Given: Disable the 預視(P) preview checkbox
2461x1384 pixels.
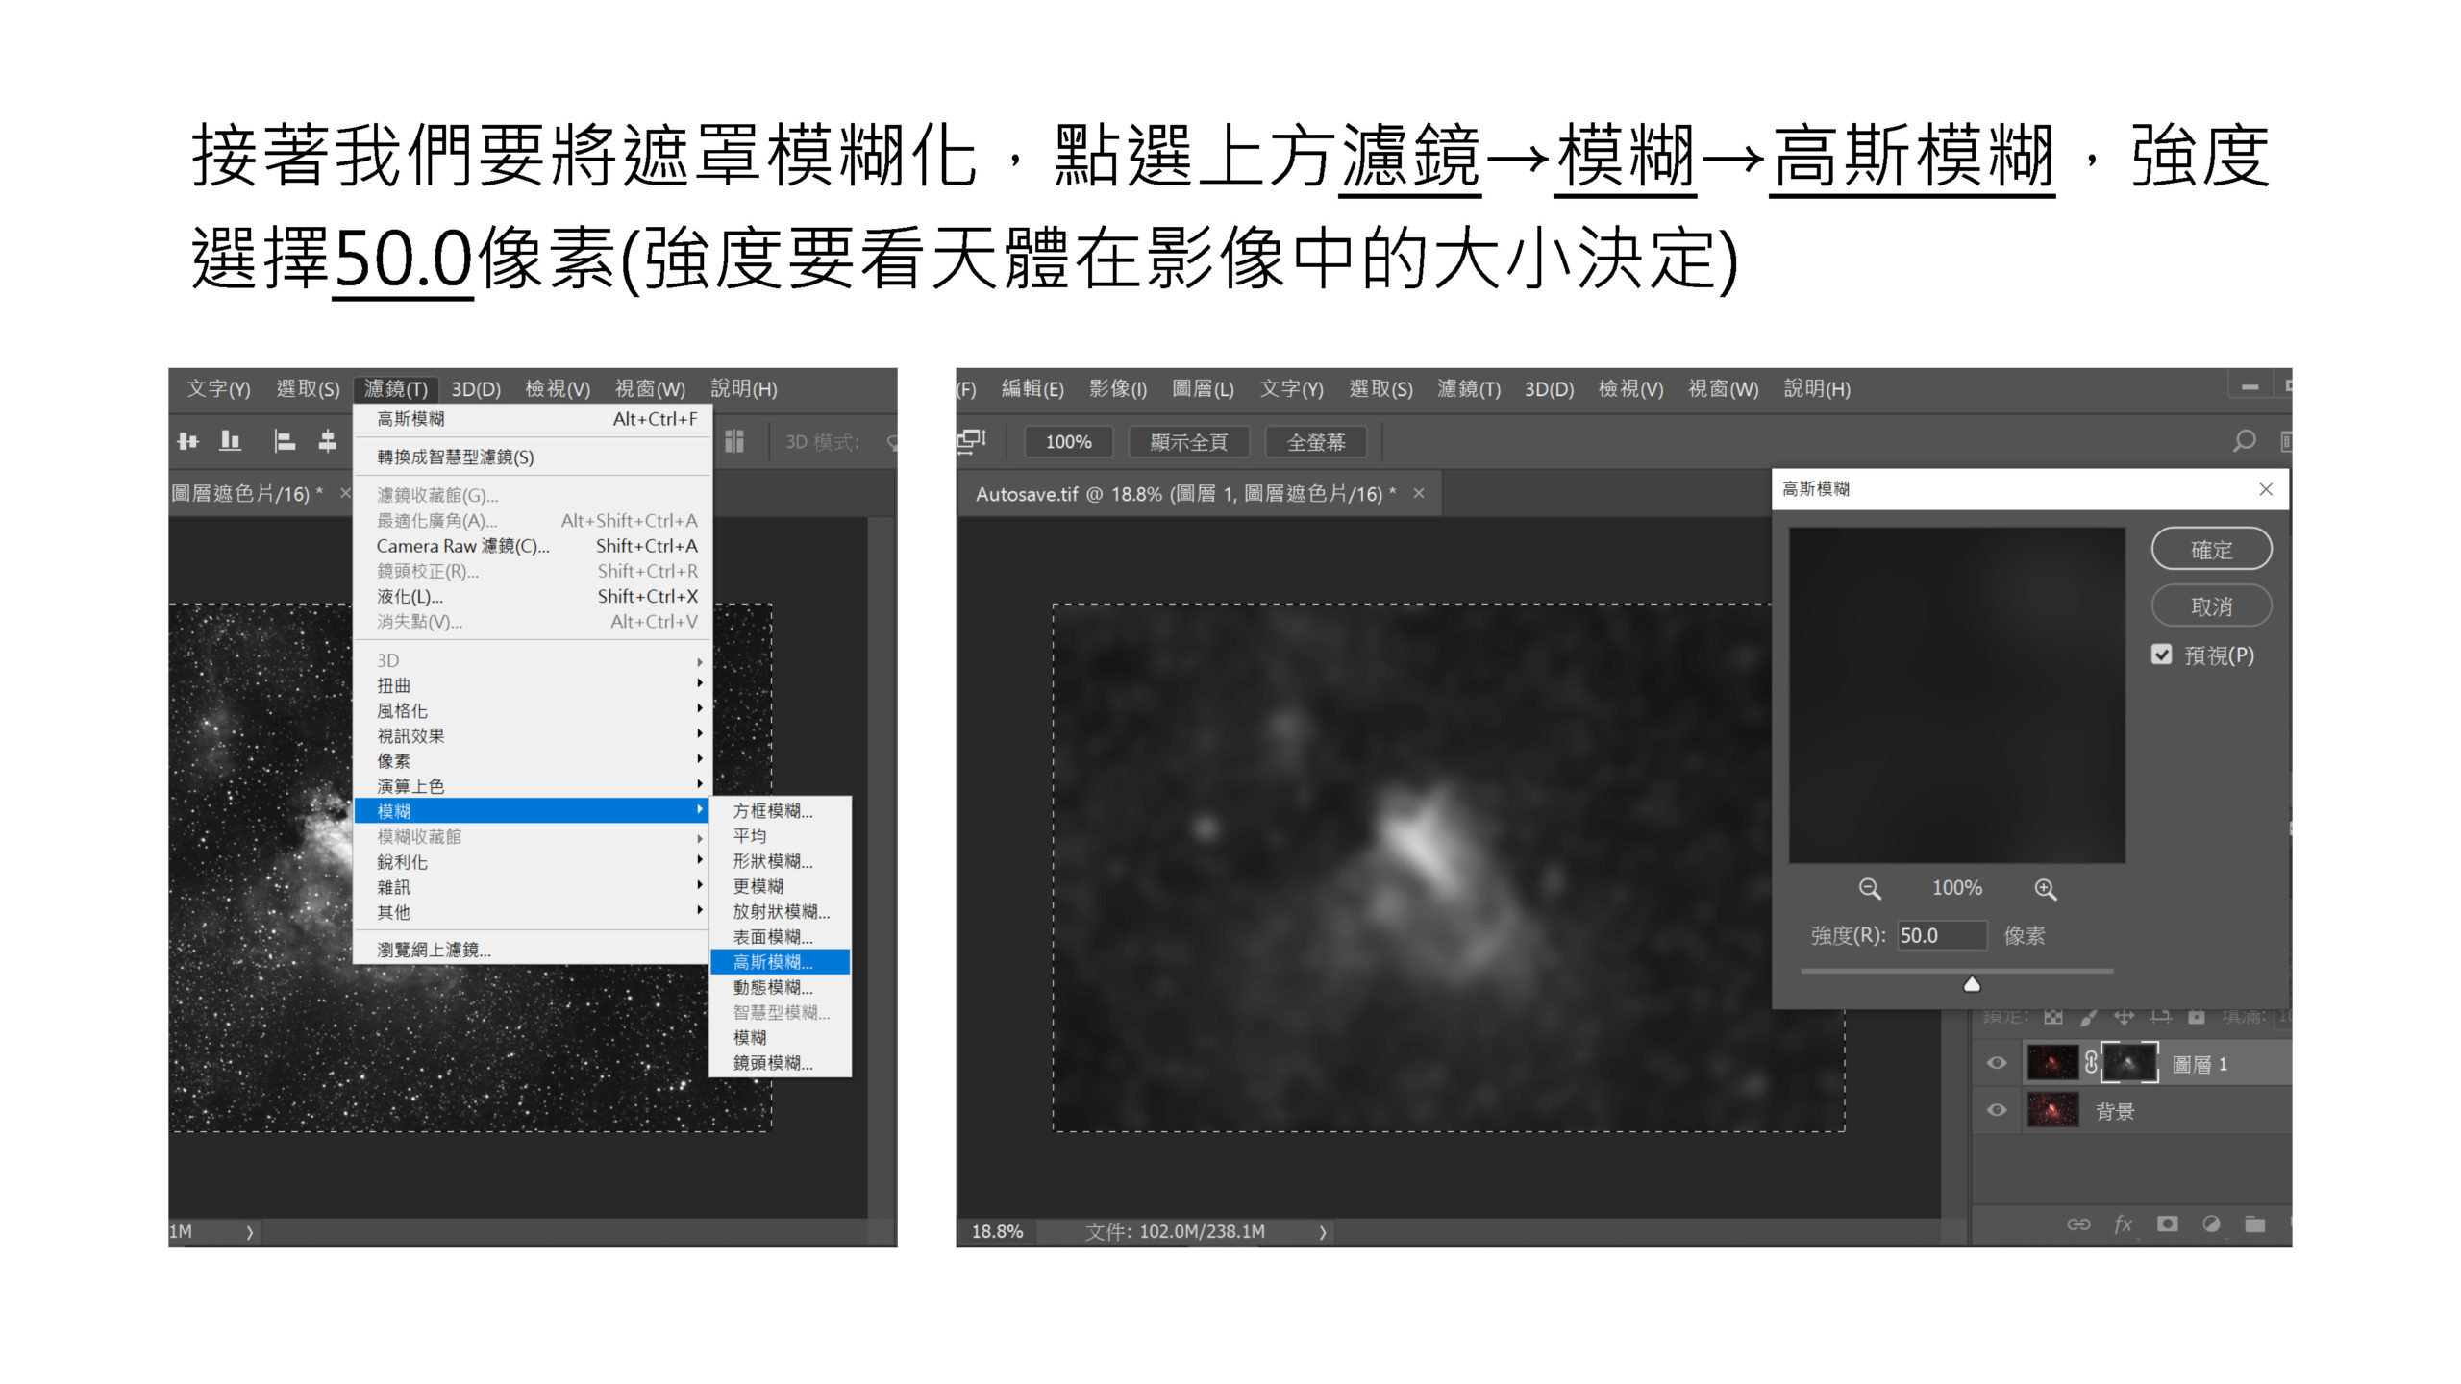Looking at the screenshot, I should click(2163, 655).
